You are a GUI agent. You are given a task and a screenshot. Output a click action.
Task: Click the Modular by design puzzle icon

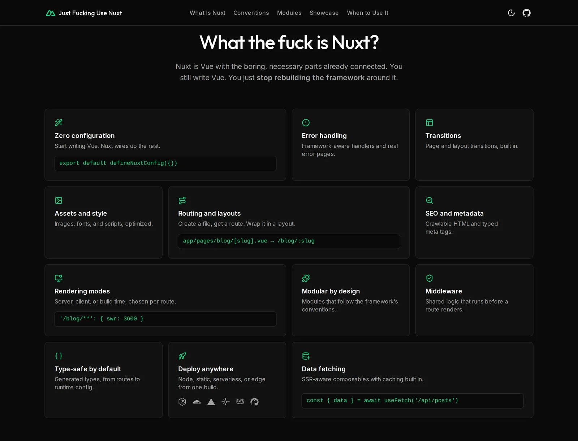(306, 278)
